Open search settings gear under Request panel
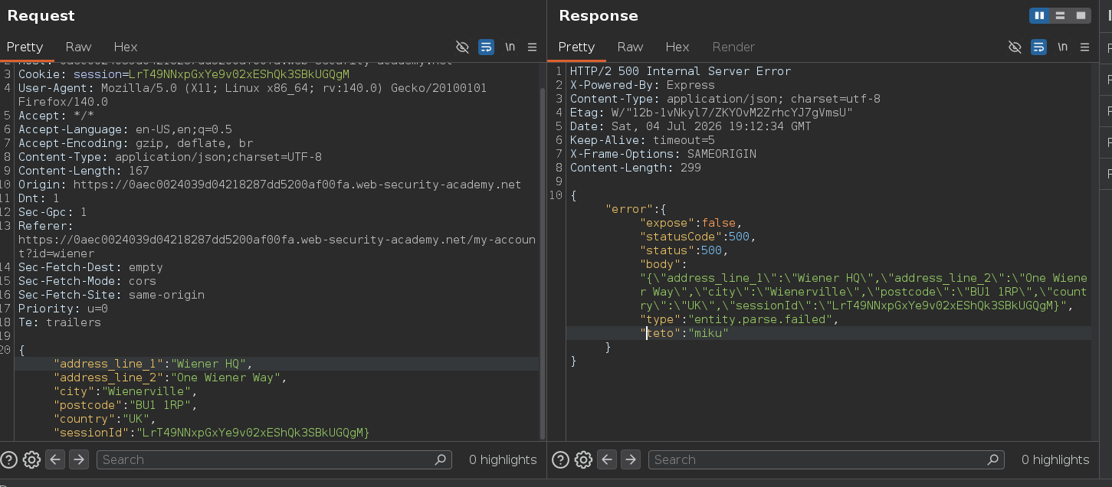The width and height of the screenshot is (1112, 487). [x=31, y=459]
